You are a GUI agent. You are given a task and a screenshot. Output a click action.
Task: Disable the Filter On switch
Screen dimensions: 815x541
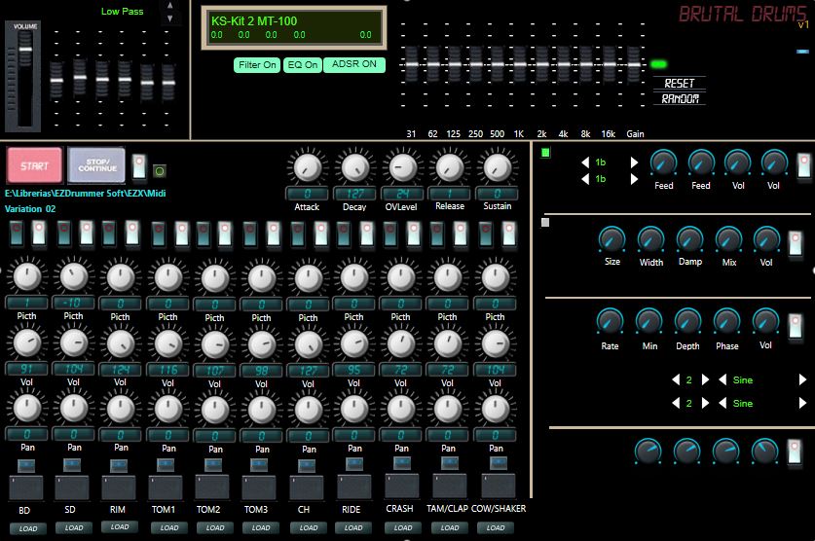tap(257, 65)
